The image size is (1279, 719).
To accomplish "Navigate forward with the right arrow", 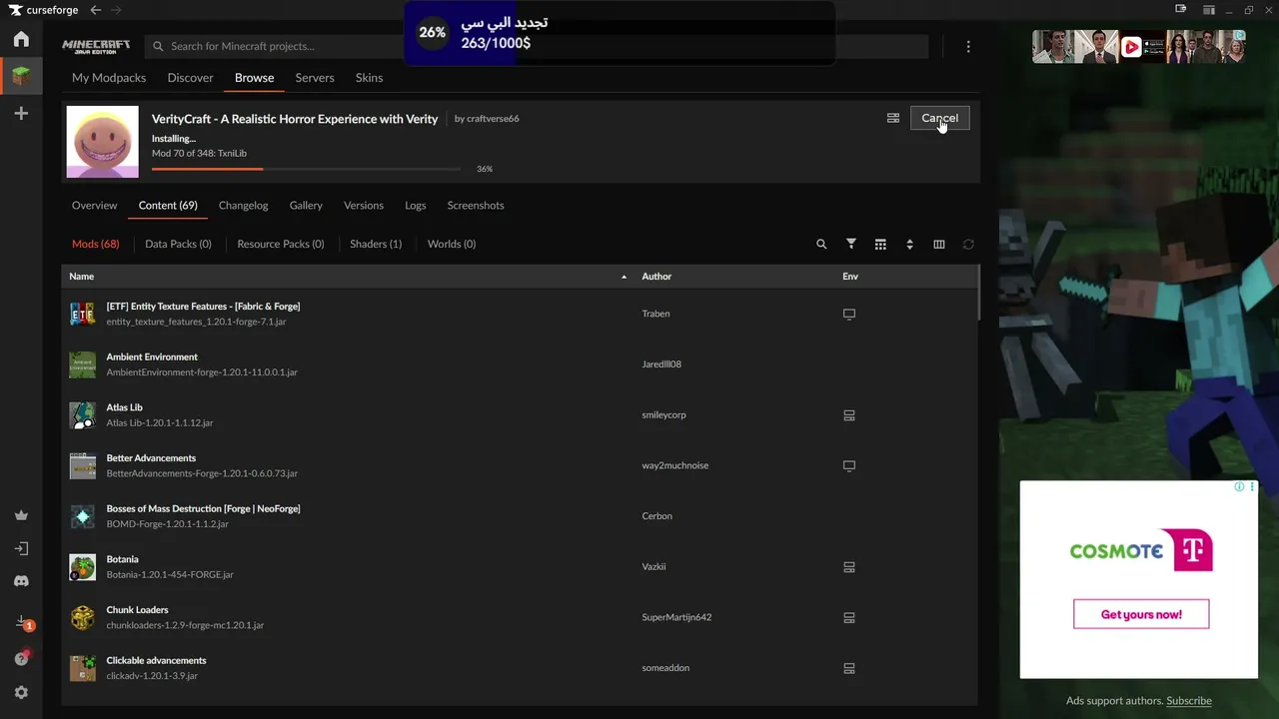I will 117,10.
